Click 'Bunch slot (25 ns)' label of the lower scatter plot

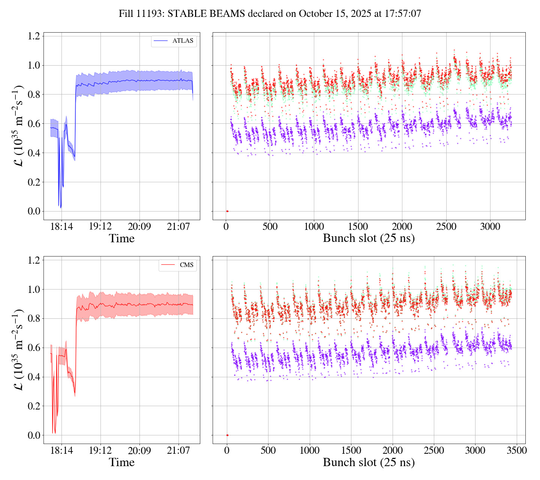pos(369,462)
